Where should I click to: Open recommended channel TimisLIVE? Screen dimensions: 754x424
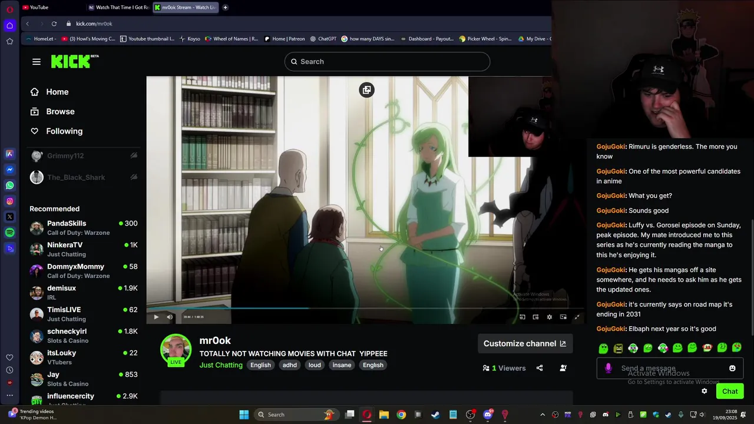(84, 314)
